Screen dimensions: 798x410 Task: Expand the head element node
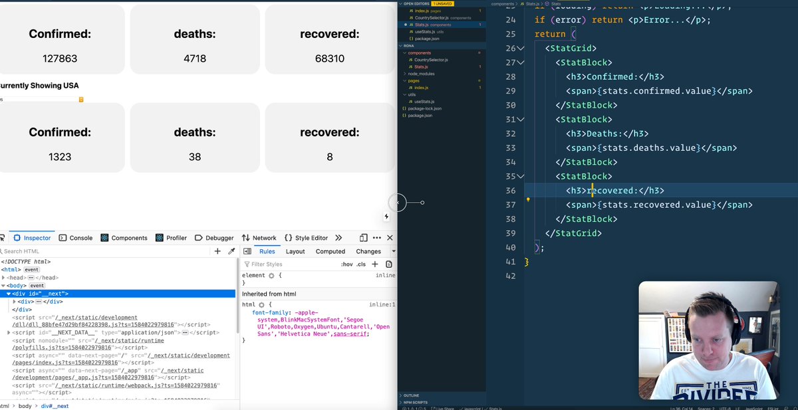(x=3, y=277)
